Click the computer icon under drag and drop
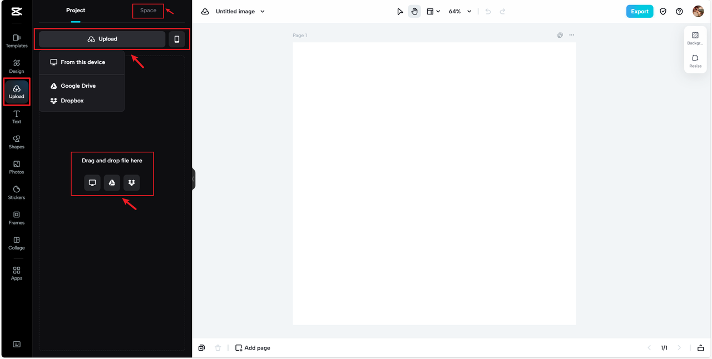Screen dimensions: 712x359 92,183
